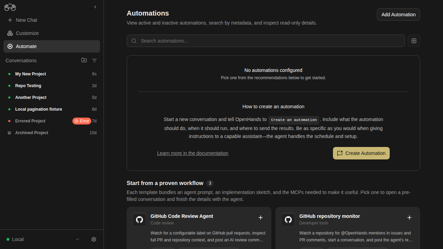Open settings gear in sidebar footer
443x249 pixels.
click(x=94, y=239)
